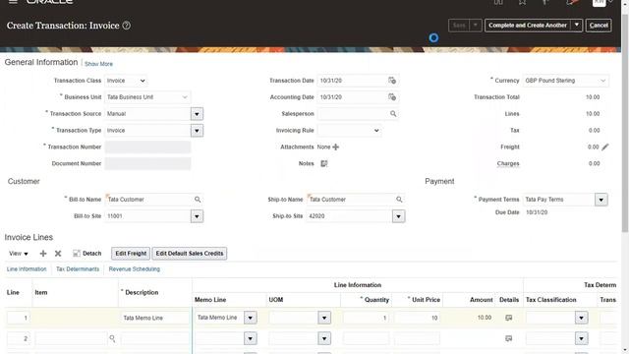The image size is (629, 354).
Task: Open the Notes icon
Action: (324, 163)
